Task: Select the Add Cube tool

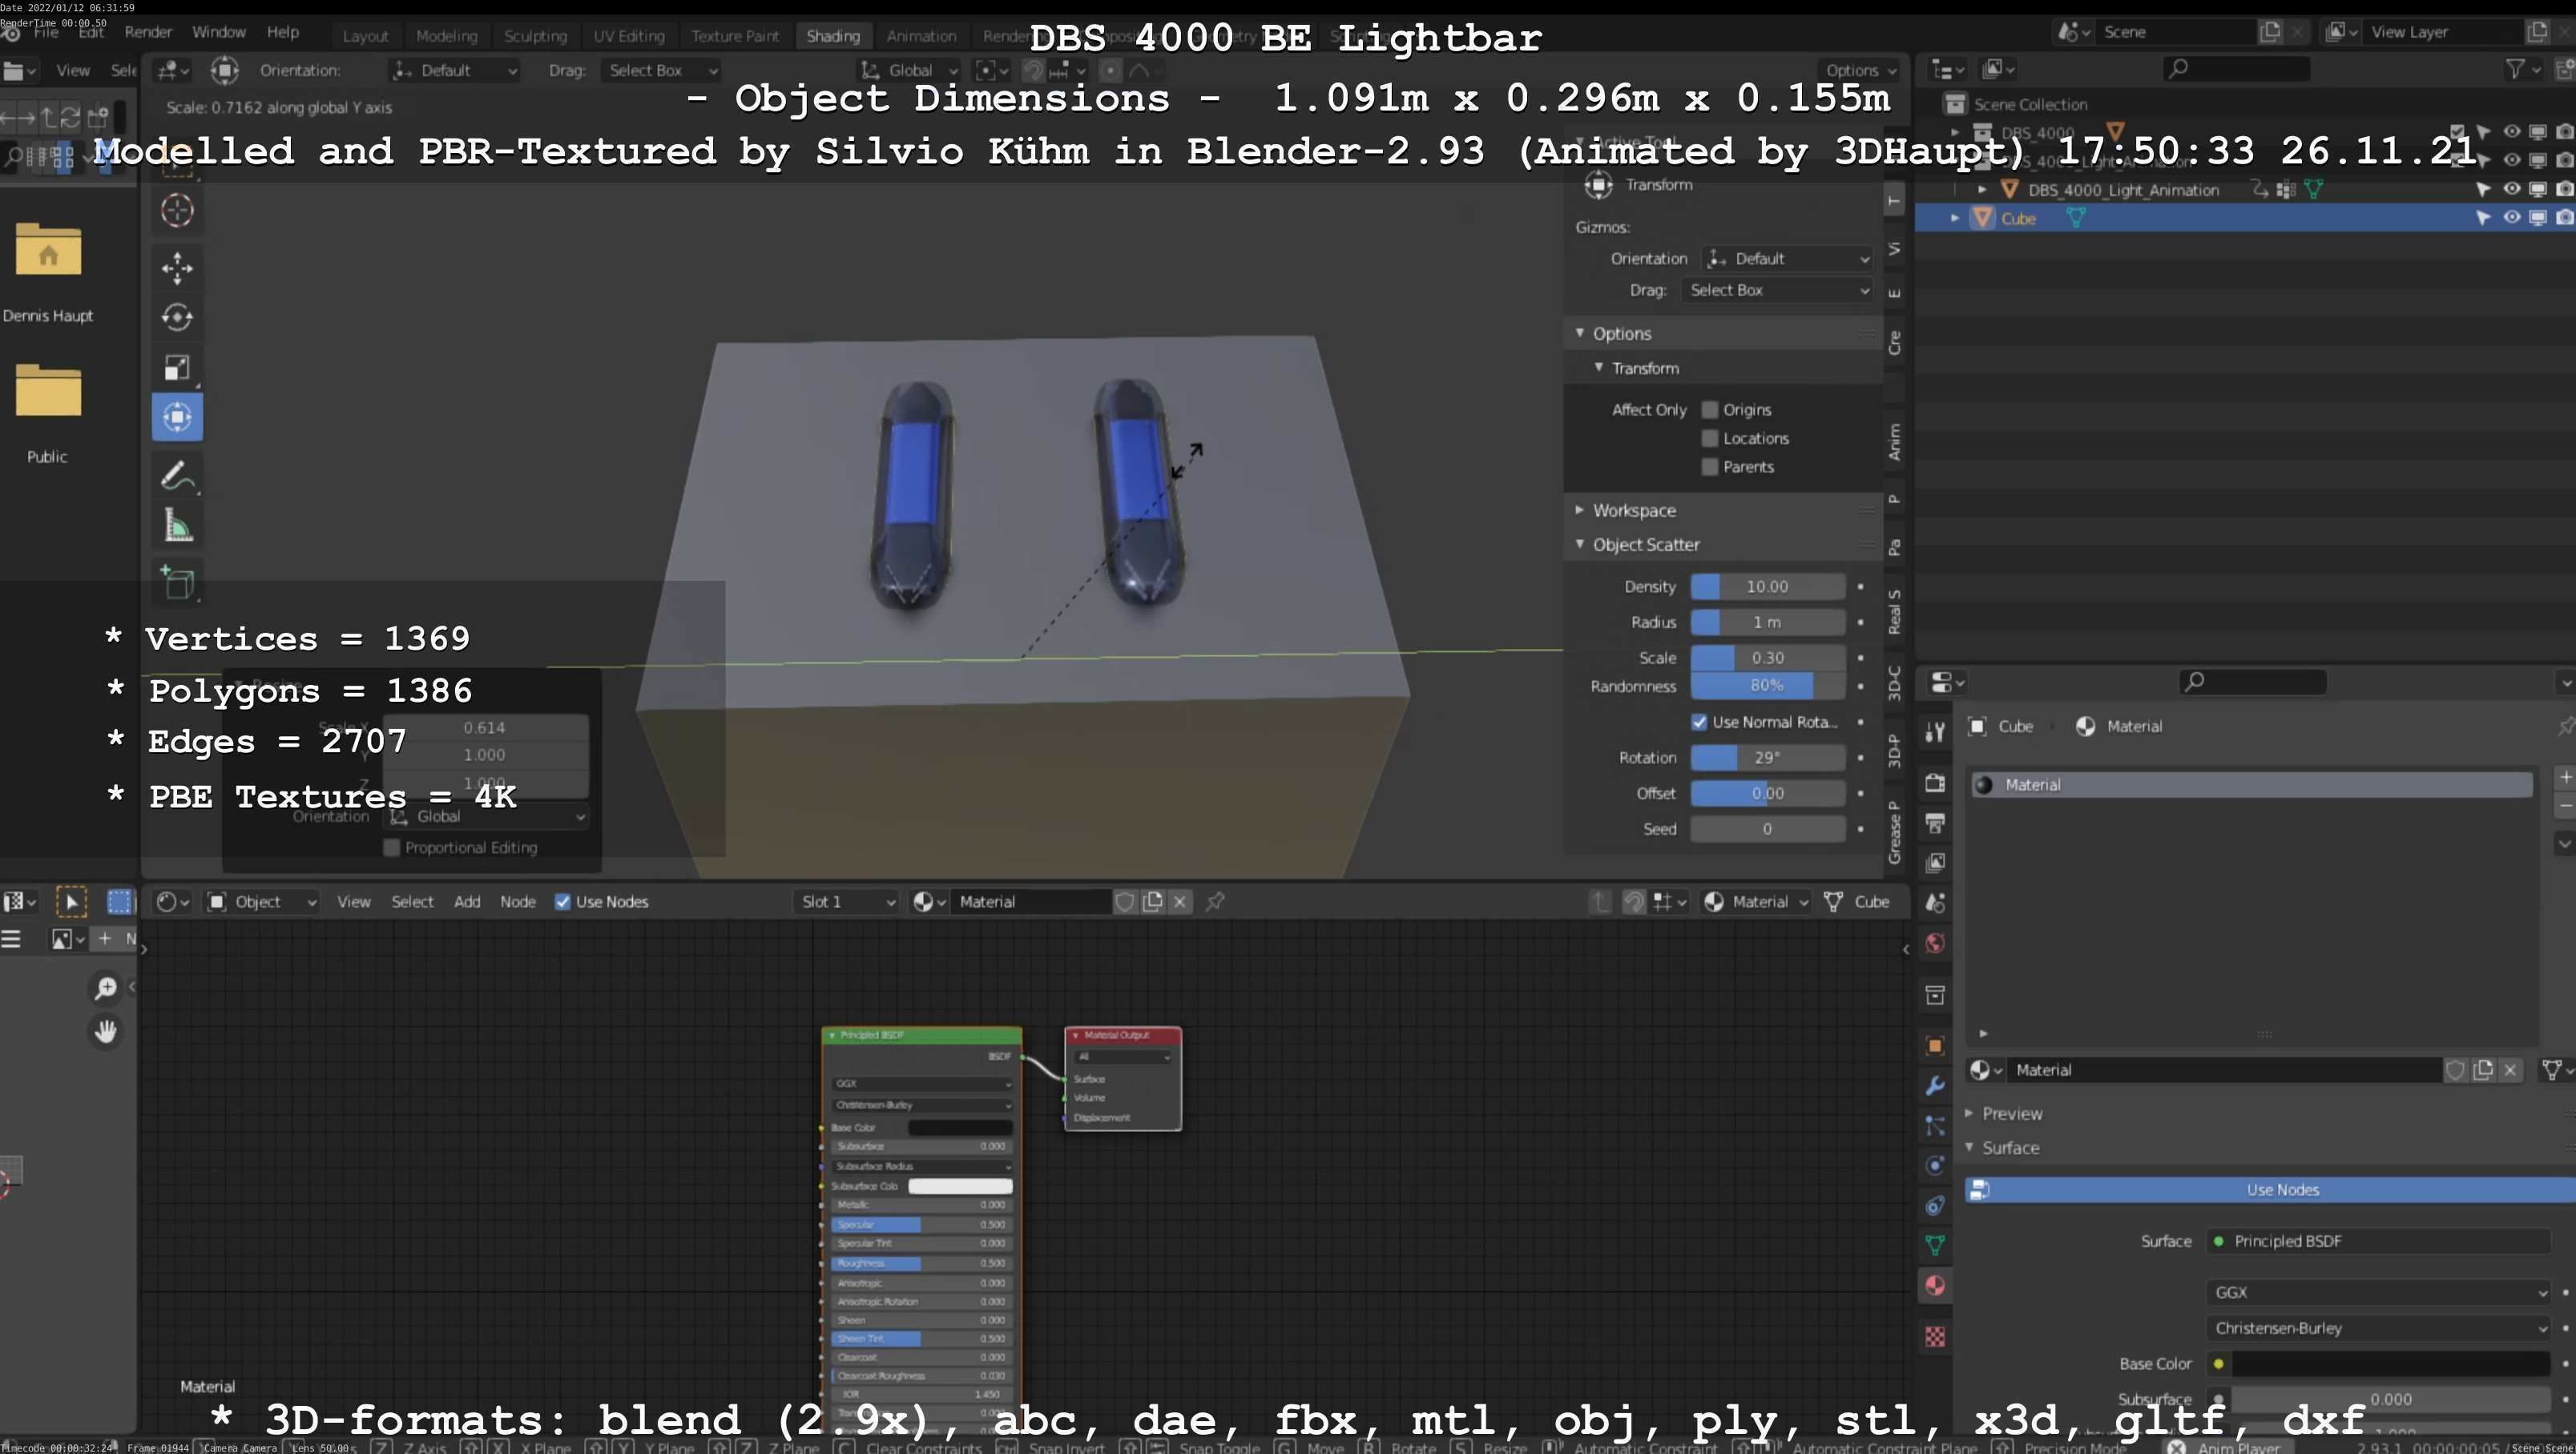Action: pos(177,583)
